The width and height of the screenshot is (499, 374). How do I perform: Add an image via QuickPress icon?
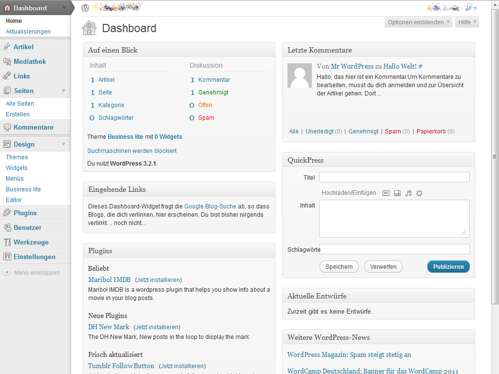tap(386, 193)
